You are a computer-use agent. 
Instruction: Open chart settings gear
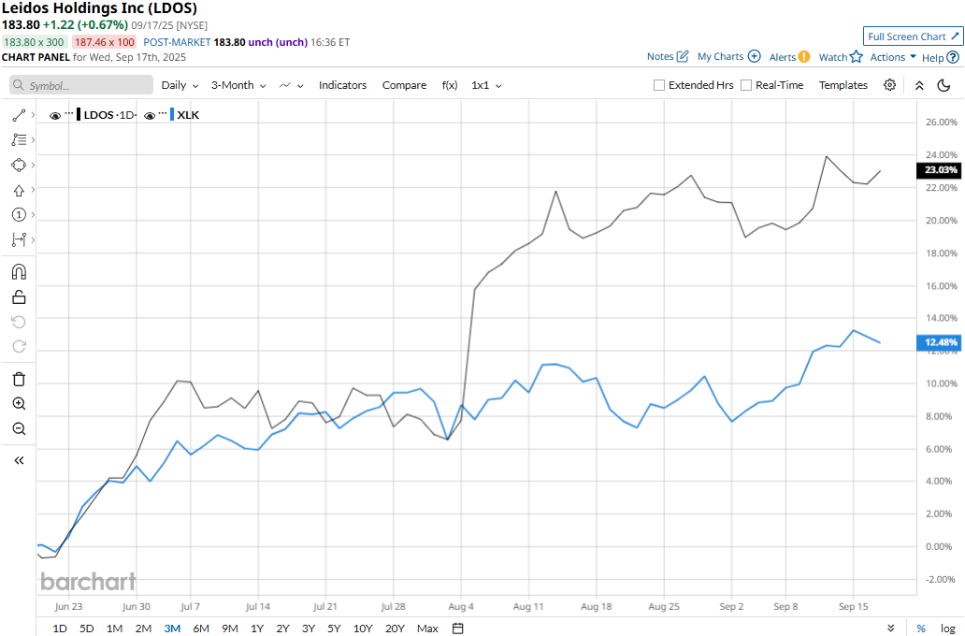(889, 85)
